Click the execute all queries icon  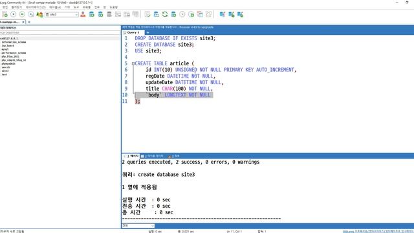tap(22, 14)
